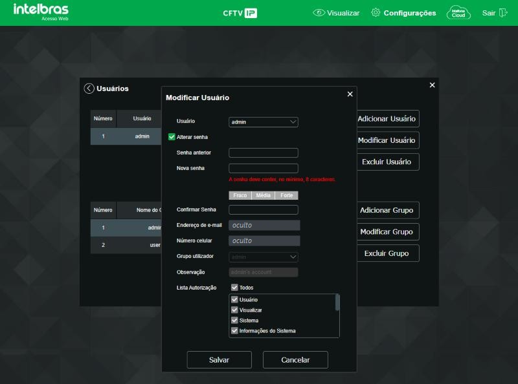Click the Nome do group column header
518x384 pixels.
pyautogui.click(x=139, y=210)
